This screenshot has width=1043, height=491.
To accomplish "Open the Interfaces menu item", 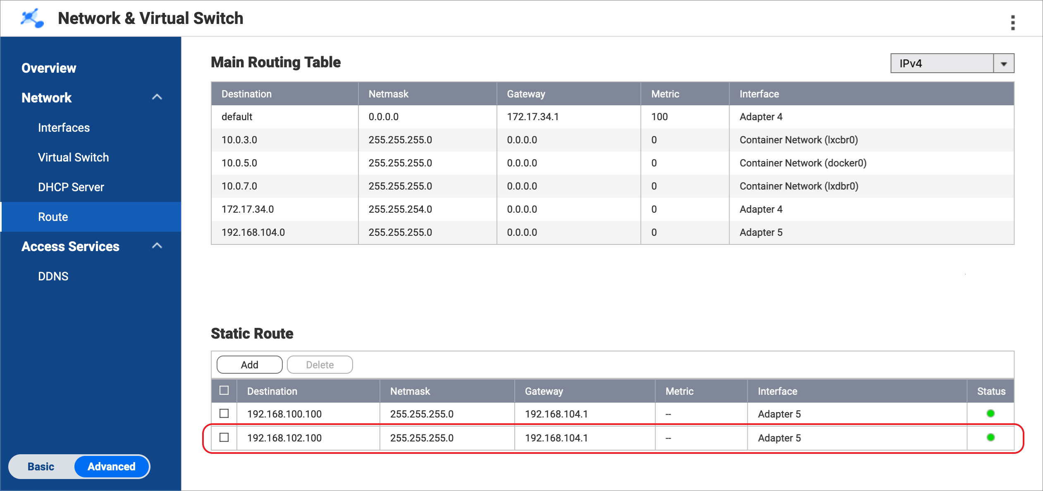I will coord(64,128).
